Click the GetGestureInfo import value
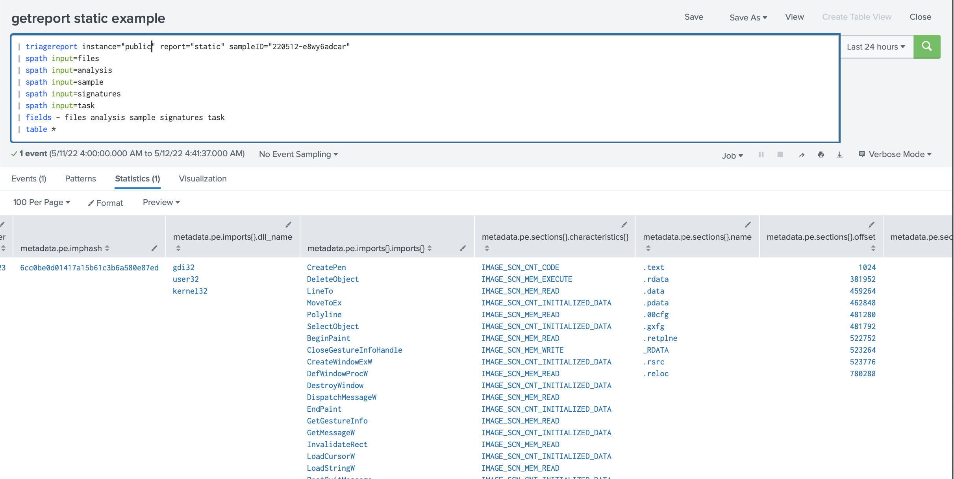The image size is (954, 479). click(337, 421)
